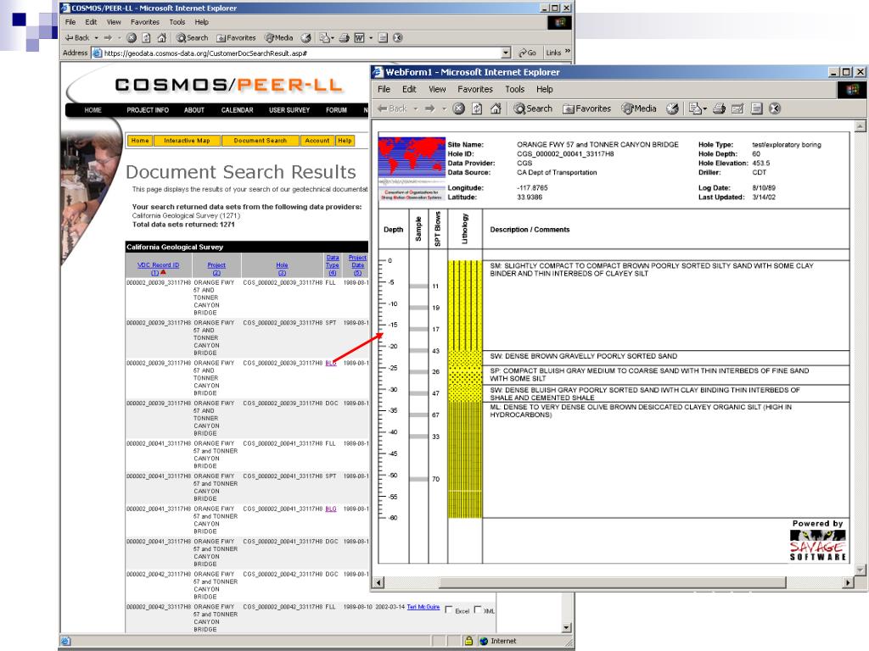
Task: Select the Interactive Map tab
Action: (187, 141)
